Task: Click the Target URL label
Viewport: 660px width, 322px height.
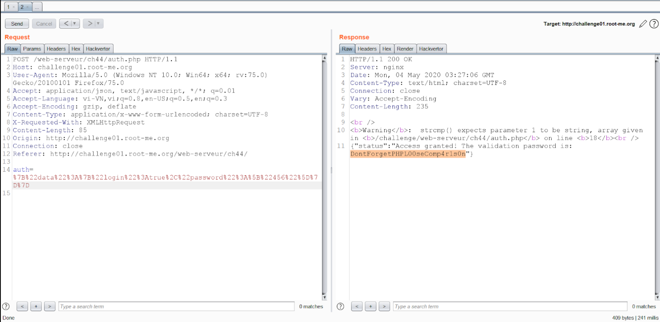Action: click(589, 24)
